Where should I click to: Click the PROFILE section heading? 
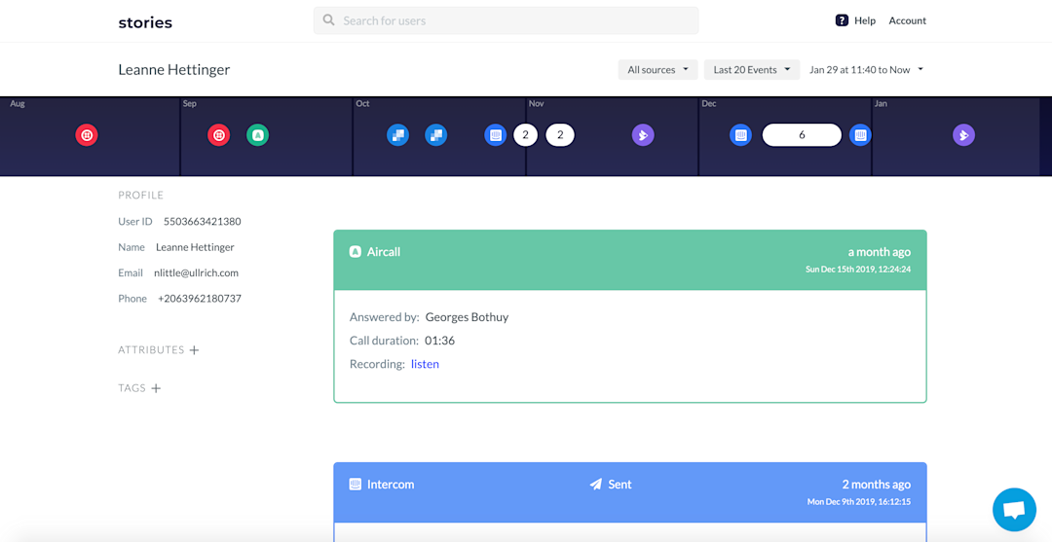[x=141, y=195]
